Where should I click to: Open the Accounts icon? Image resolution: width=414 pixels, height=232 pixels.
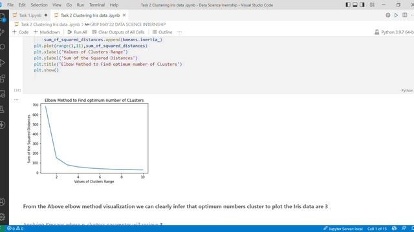(x=3, y=202)
